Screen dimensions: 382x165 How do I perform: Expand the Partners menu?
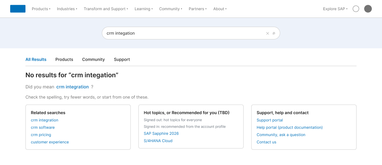pyautogui.click(x=198, y=9)
